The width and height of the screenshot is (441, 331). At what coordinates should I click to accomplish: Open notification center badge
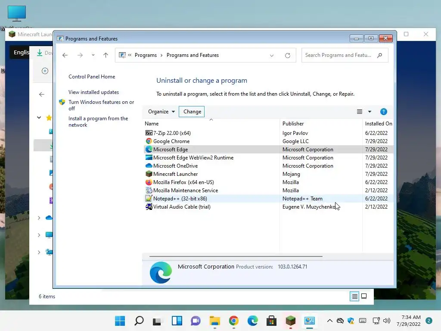click(x=429, y=321)
